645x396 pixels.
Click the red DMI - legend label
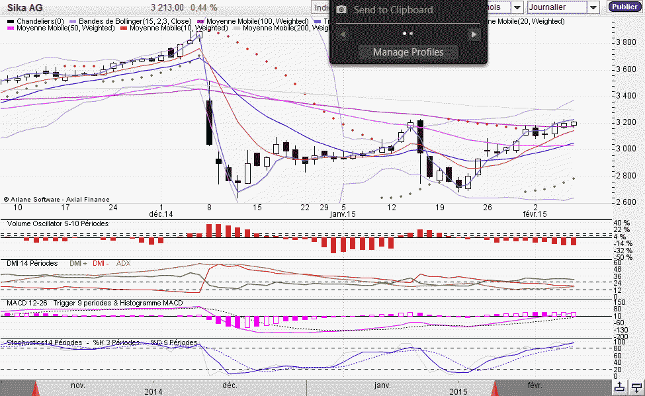click(101, 263)
